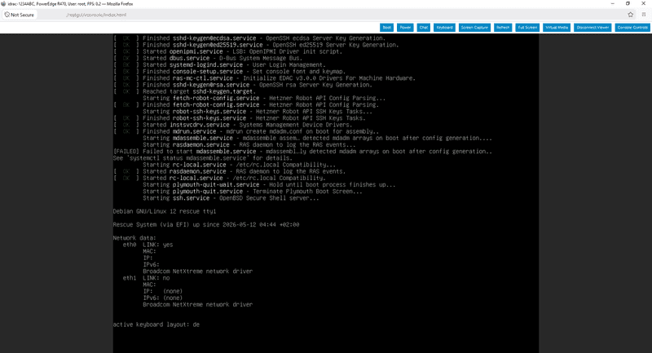
Task: Click 'Finished console-setup.service' line
Action: 229,72
